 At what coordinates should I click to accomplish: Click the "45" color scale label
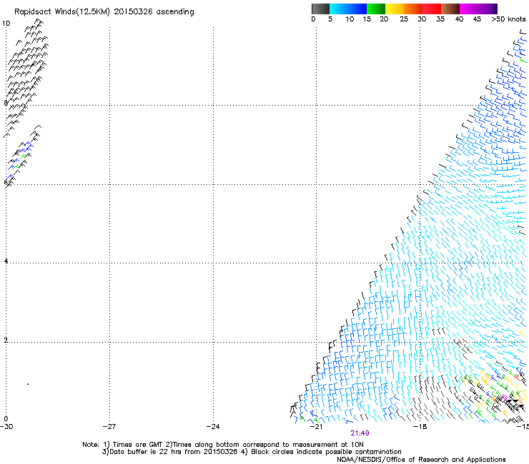pyautogui.click(x=477, y=19)
